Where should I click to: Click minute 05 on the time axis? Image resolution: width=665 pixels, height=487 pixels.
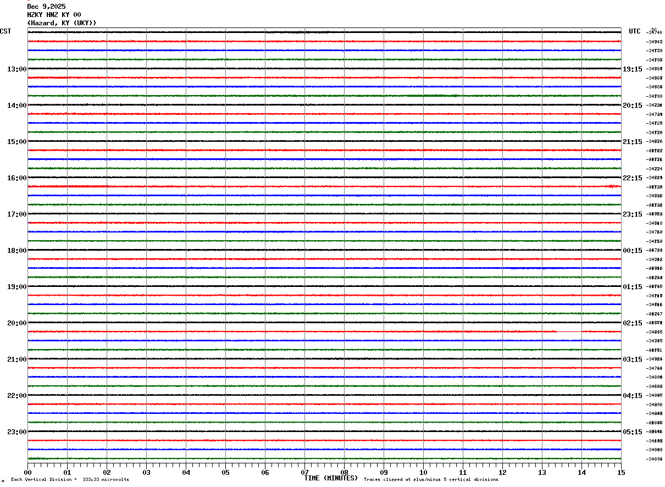pos(225,472)
